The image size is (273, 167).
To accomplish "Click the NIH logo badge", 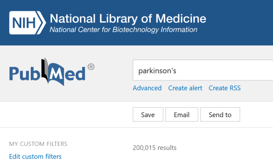I will click(x=27, y=23).
